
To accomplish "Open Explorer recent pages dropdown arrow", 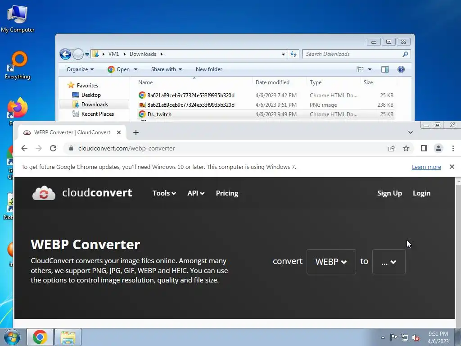I will point(87,55).
